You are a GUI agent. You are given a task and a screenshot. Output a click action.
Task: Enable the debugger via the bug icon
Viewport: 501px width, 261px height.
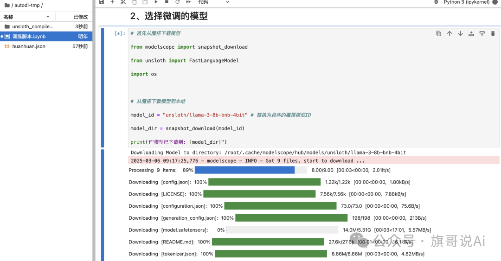click(x=436, y=2)
